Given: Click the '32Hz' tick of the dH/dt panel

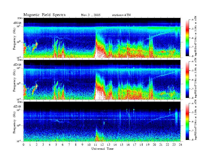Looking at the screenshot, I should point(20,18).
